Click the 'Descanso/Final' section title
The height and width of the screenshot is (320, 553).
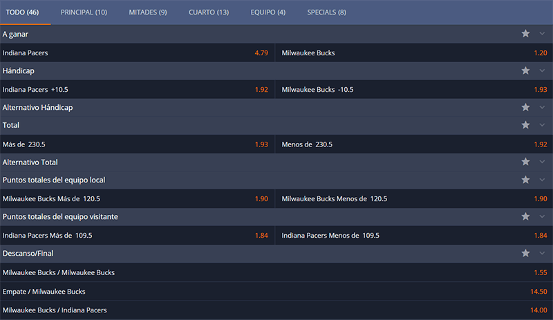pyautogui.click(x=28, y=254)
